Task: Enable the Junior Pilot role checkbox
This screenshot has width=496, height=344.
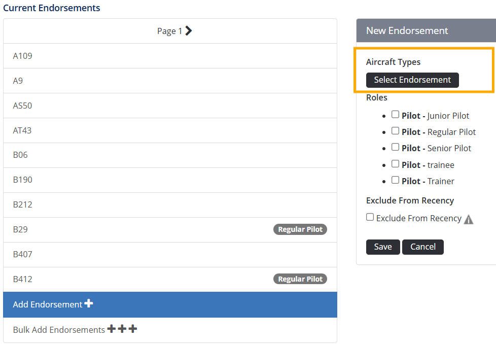Action: point(396,115)
